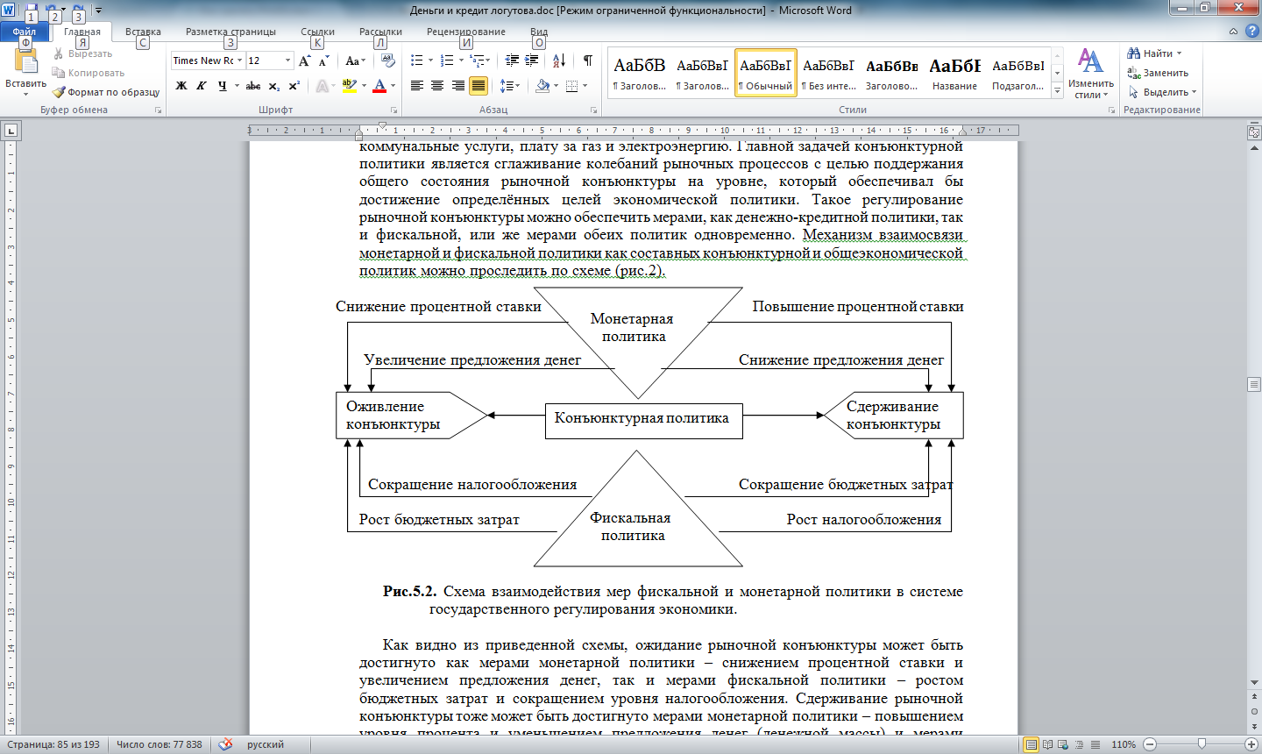The width and height of the screenshot is (1262, 754).
Task: Open the font size dropdown 12
Action: [287, 60]
